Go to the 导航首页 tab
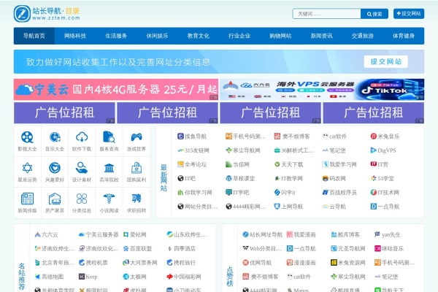438x292 pixels. [x=34, y=36]
